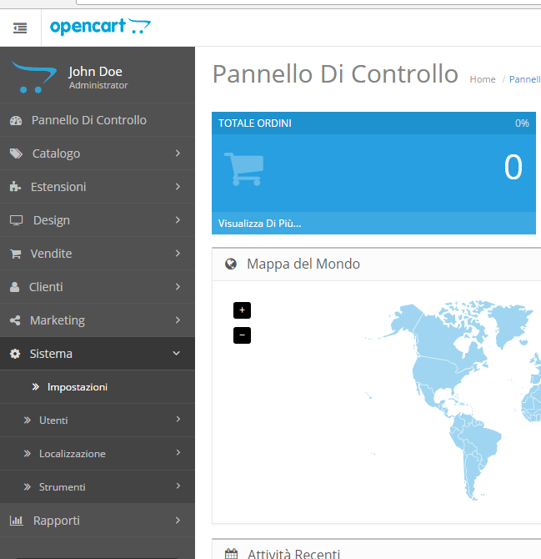Expand the Rapporti menu chevron
Viewport: 541px width, 559px height.
(x=178, y=521)
